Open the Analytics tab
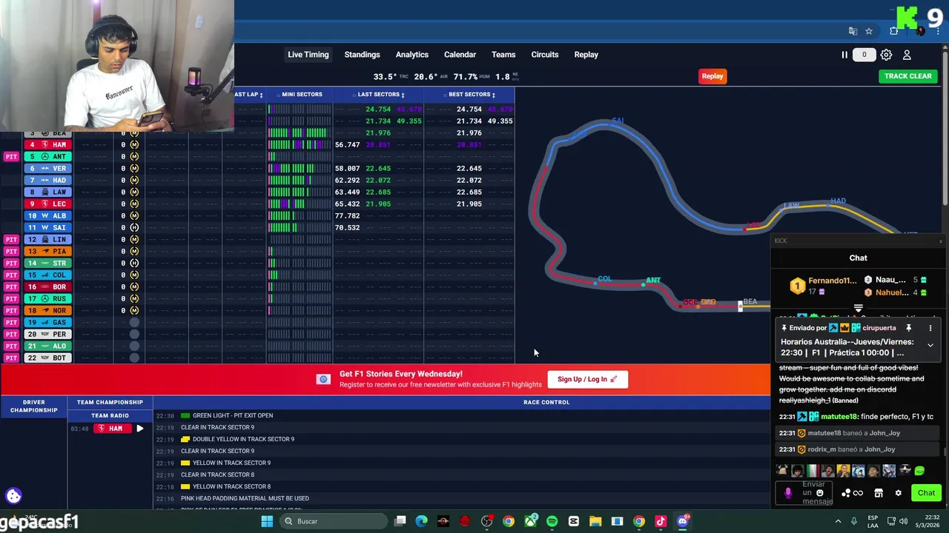This screenshot has height=533, width=949. 411,55
